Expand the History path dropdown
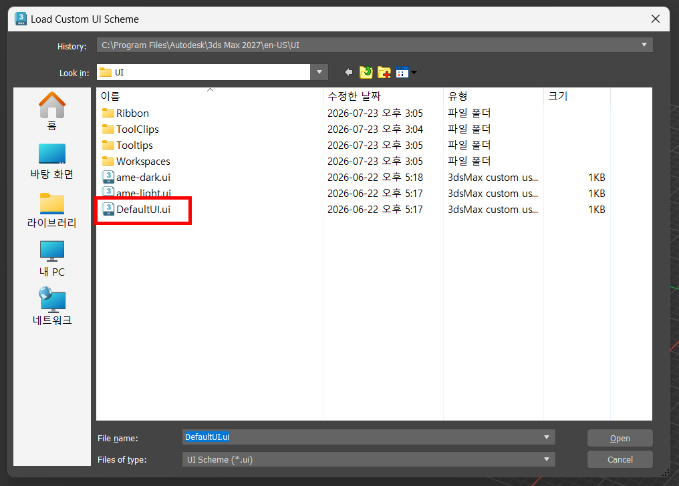 pos(644,45)
